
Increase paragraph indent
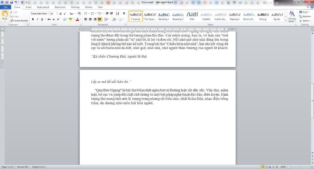[x=111, y=13]
